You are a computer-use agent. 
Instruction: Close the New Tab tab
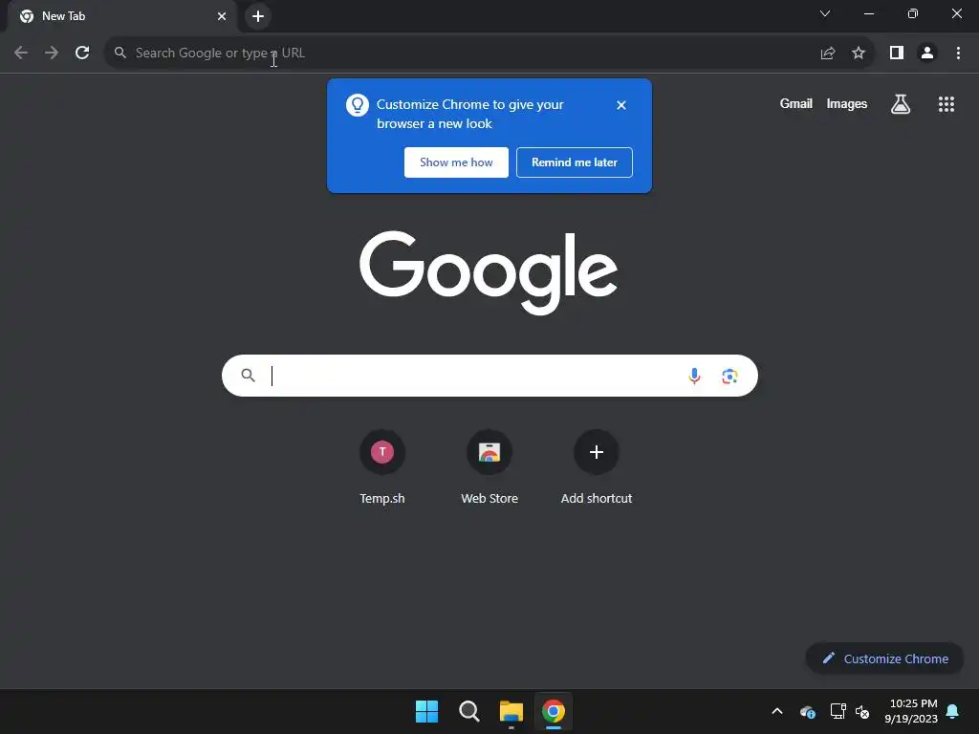click(222, 16)
